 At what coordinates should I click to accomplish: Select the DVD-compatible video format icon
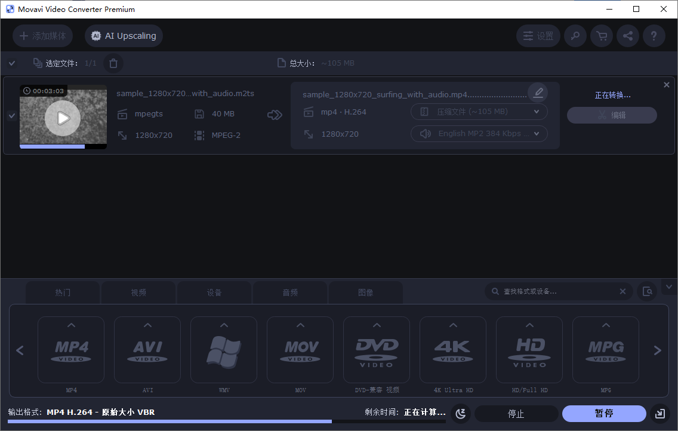pyautogui.click(x=377, y=350)
